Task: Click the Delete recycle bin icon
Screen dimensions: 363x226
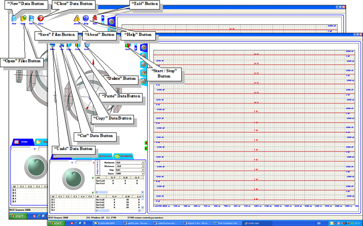Action: (x=87, y=45)
